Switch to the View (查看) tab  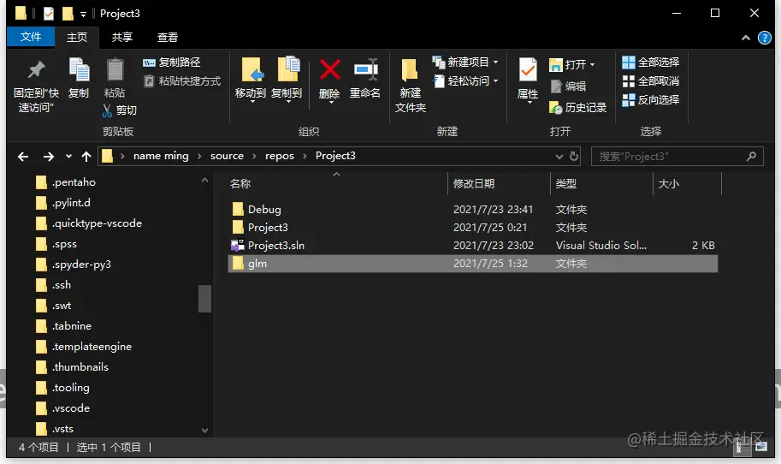click(168, 38)
